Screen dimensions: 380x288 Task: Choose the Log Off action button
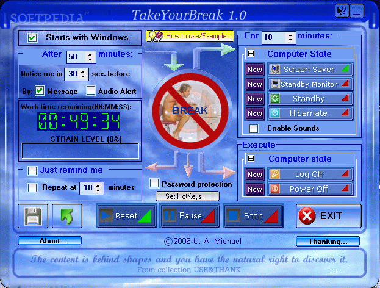[x=310, y=175]
